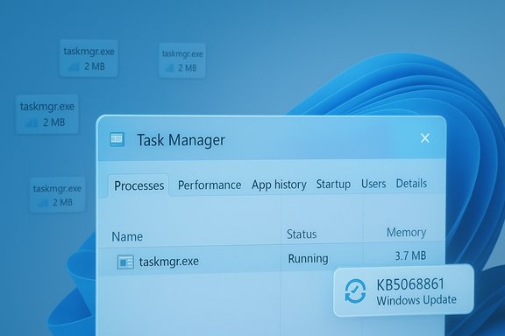Click the Task Manager title bar icon
The width and height of the screenshot is (505, 336).
point(117,139)
